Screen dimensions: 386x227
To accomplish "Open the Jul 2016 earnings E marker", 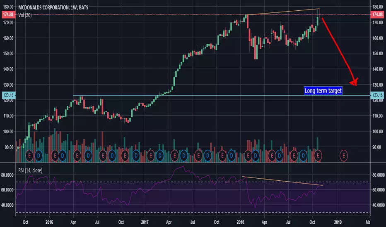I will pos(103,156).
